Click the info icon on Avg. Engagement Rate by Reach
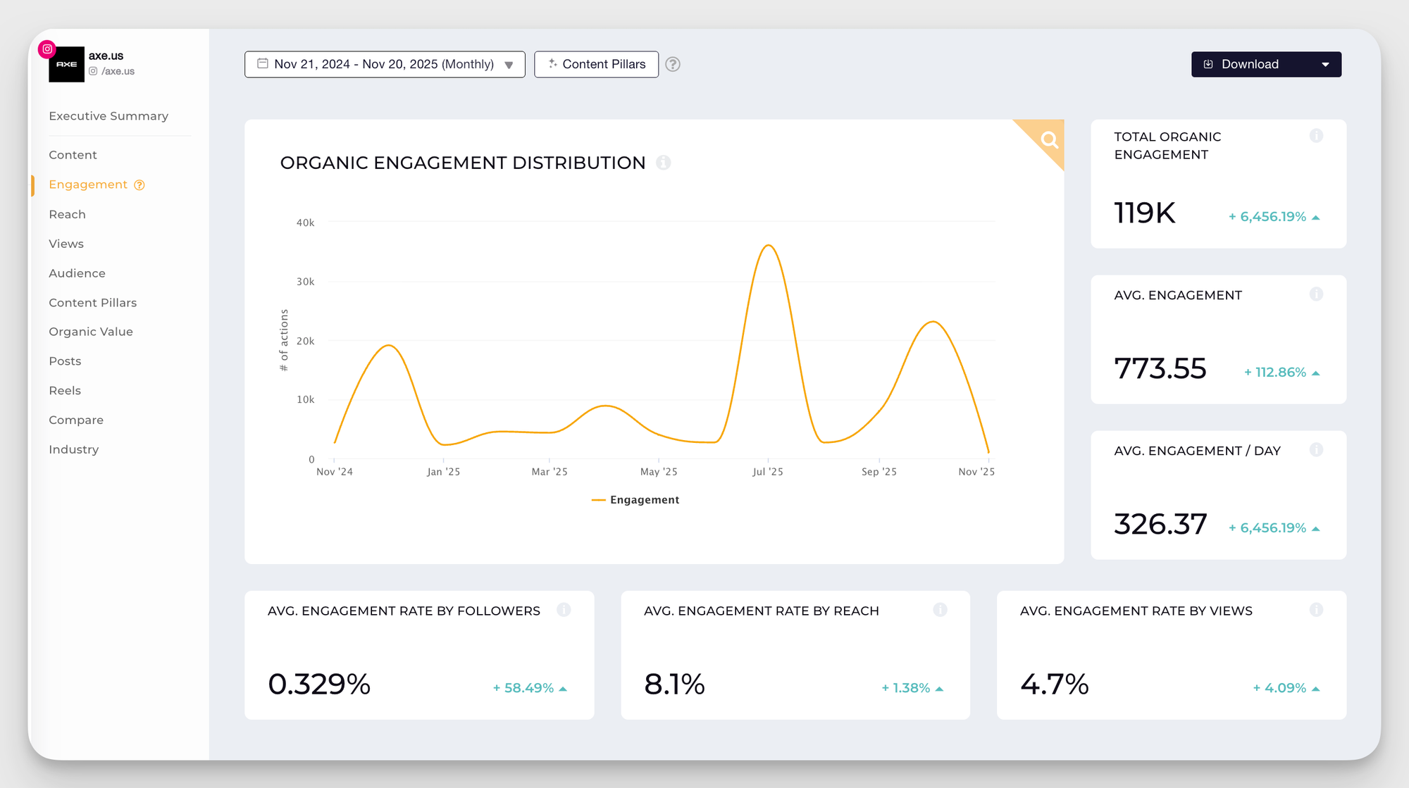The image size is (1409, 788). [x=941, y=610]
